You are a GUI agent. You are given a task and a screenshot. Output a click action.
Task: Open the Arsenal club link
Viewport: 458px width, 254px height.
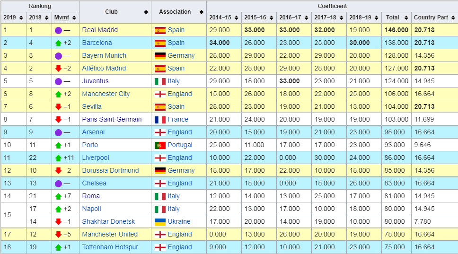pyautogui.click(x=93, y=132)
